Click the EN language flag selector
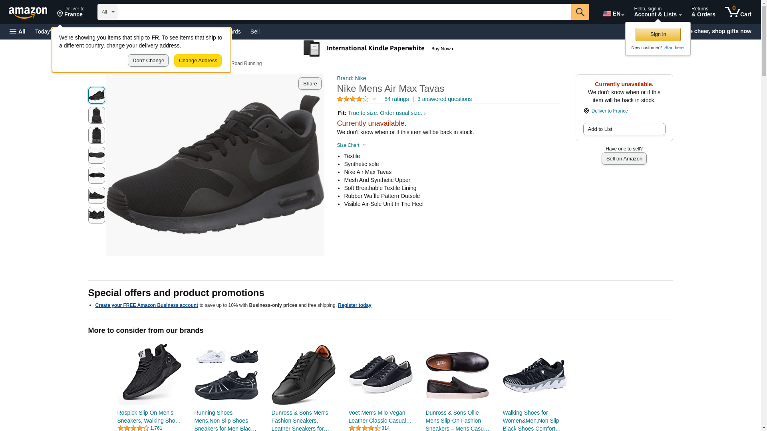The image size is (767, 431). click(613, 14)
